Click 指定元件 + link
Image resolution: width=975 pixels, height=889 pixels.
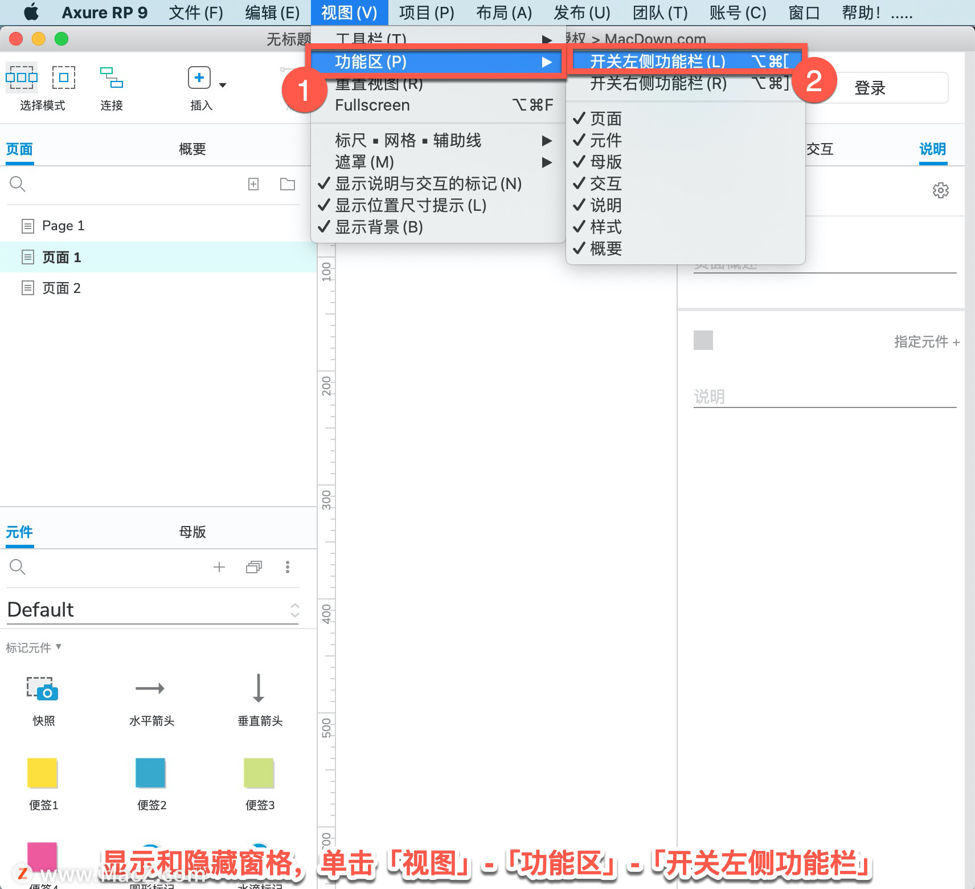pyautogui.click(x=927, y=341)
